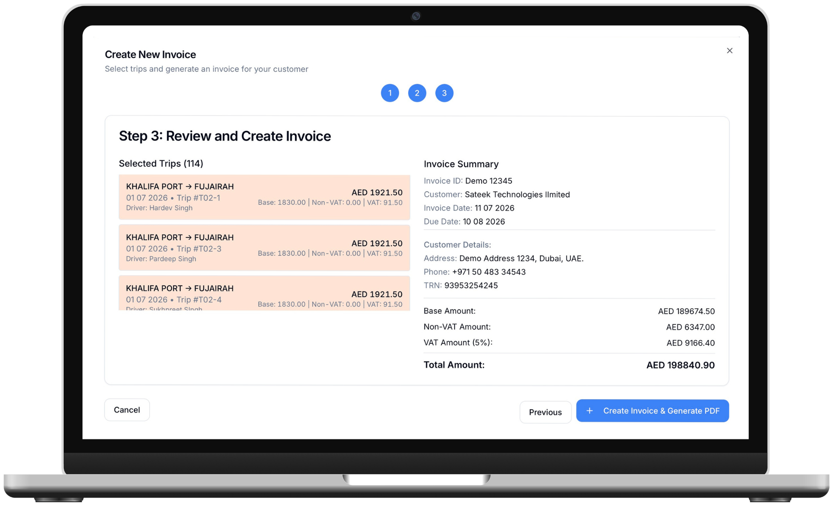This screenshot has width=833, height=506.
Task: Click Driver: Pardeep Singh text
Action: click(x=161, y=259)
